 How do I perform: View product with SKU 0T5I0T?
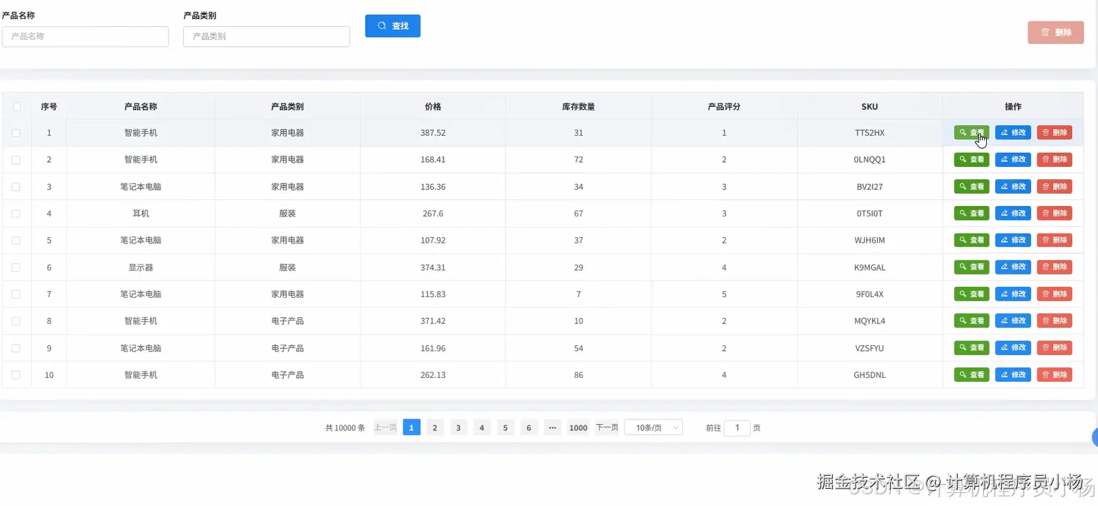pos(972,213)
